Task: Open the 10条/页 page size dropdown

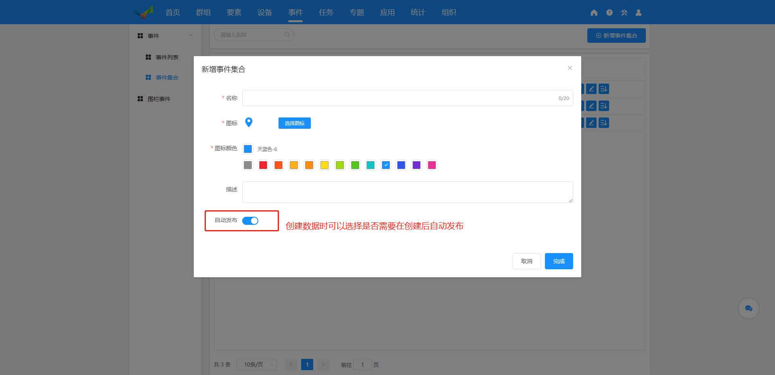Action: [257, 365]
